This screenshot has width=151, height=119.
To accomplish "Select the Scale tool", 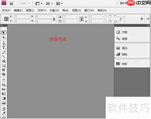I will pos(4,85).
